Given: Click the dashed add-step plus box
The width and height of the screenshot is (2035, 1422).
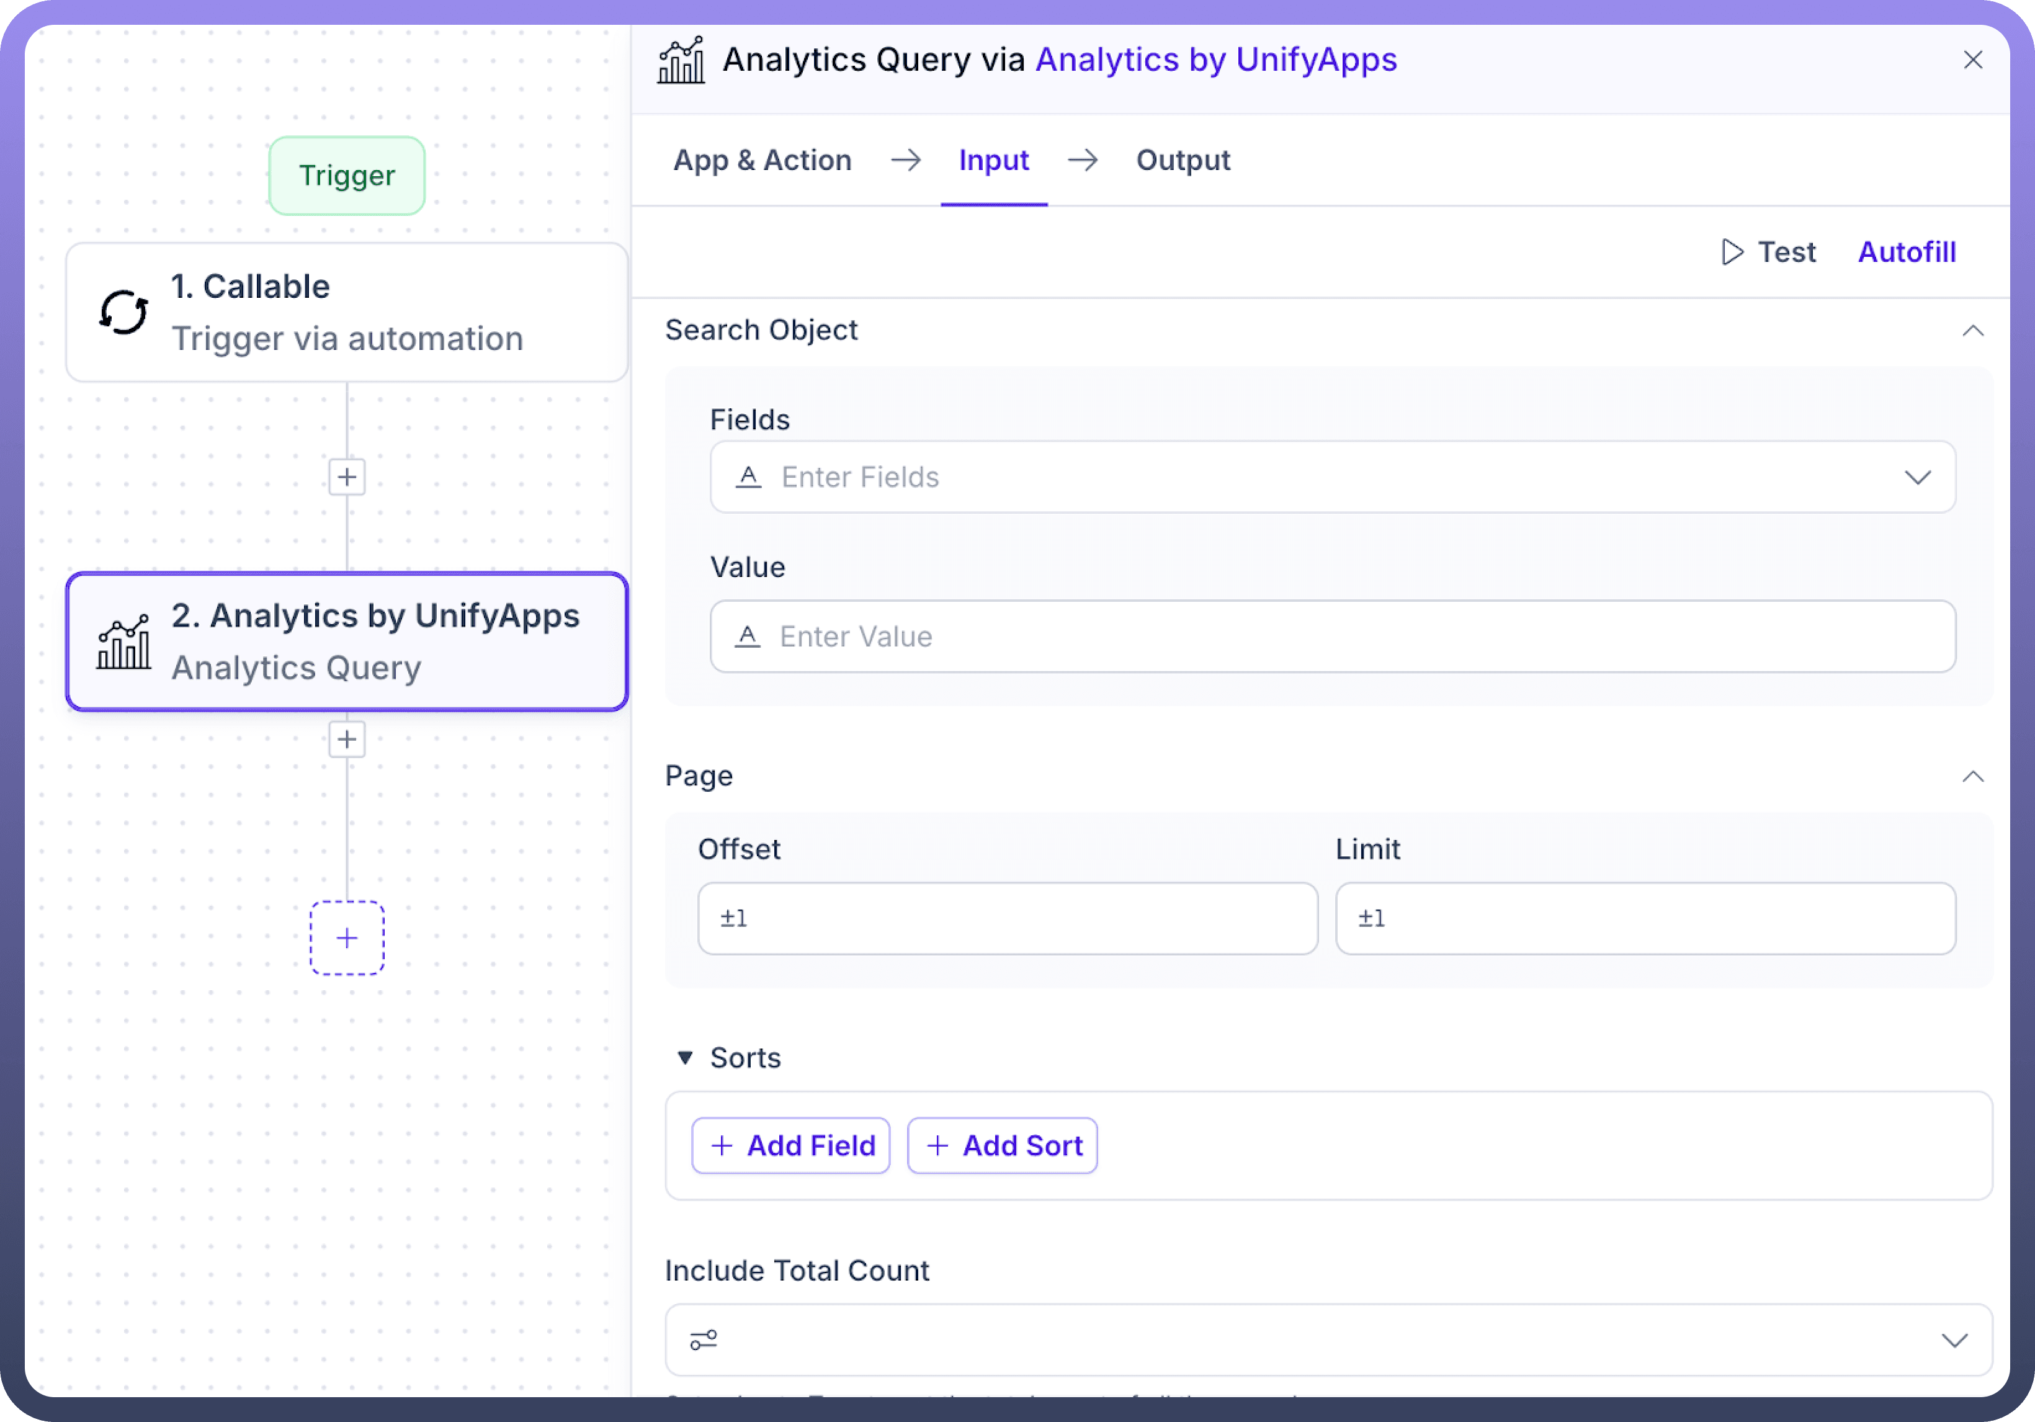Looking at the screenshot, I should 347,938.
